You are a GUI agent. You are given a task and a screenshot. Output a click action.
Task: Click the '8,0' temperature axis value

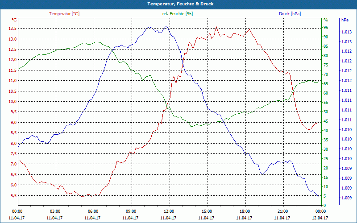point(13,143)
